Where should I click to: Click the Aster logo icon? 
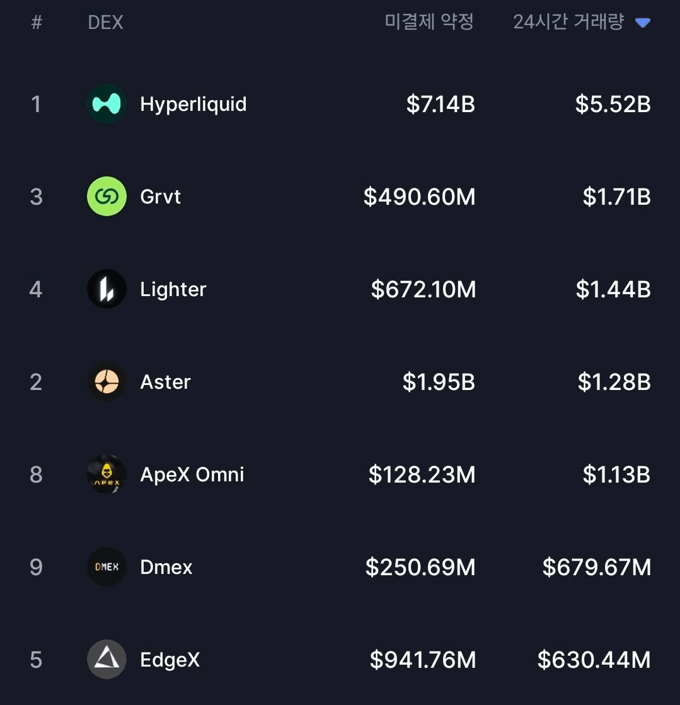point(107,382)
